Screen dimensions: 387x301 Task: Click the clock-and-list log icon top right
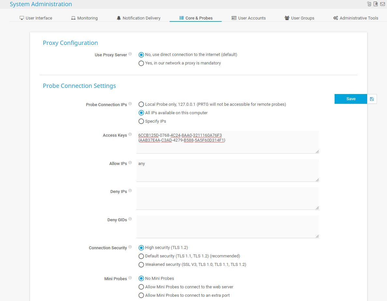pos(369,4)
